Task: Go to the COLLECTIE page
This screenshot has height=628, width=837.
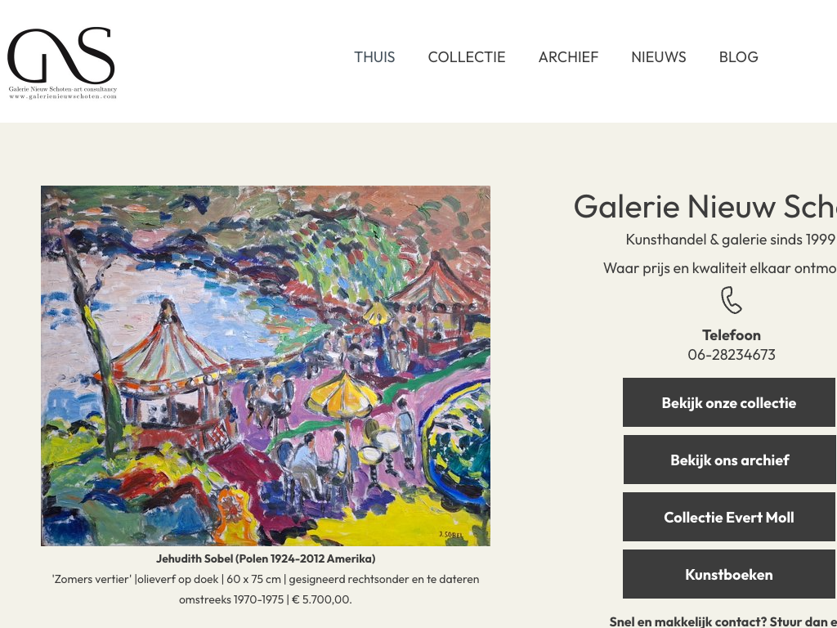Action: tap(467, 57)
